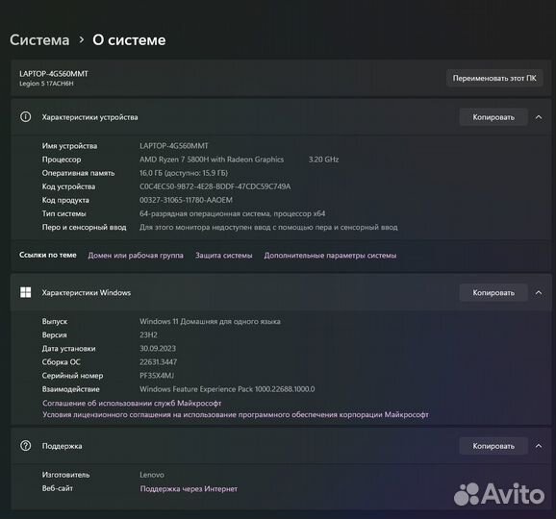Image resolution: width=556 pixels, height=519 pixels.
Task: Copy device specifications with Копировать
Action: [493, 117]
